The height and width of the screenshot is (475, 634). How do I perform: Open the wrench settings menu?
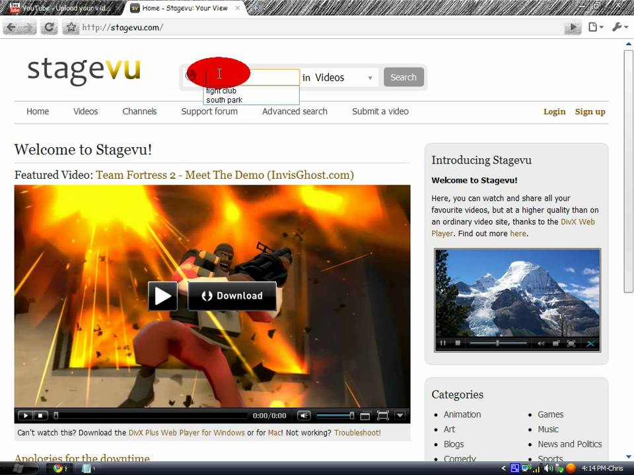pyautogui.click(x=619, y=27)
